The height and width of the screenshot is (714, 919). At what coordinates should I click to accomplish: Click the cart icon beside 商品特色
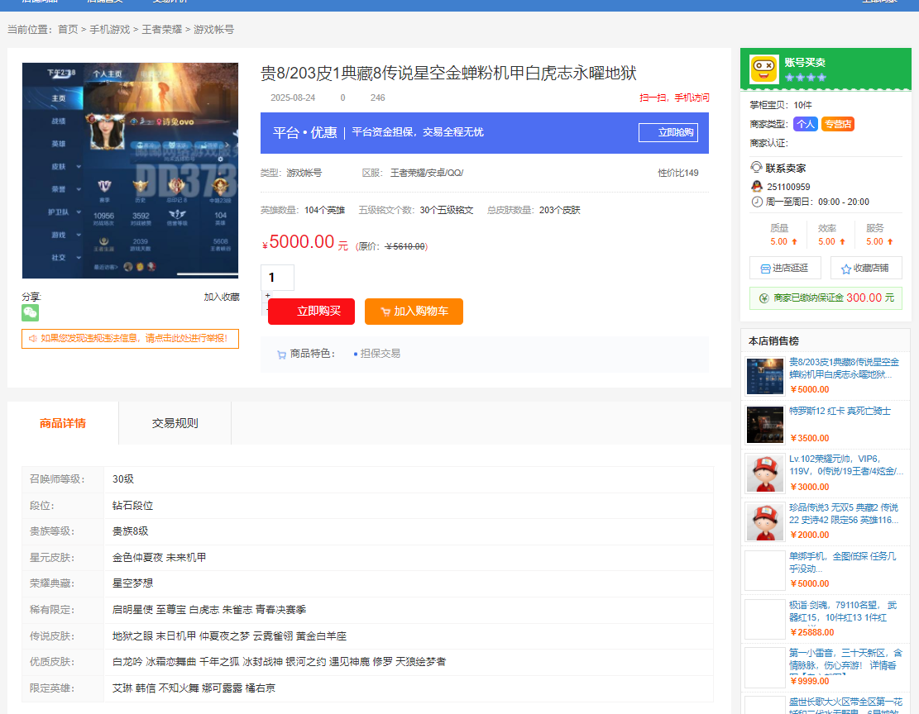pos(281,355)
